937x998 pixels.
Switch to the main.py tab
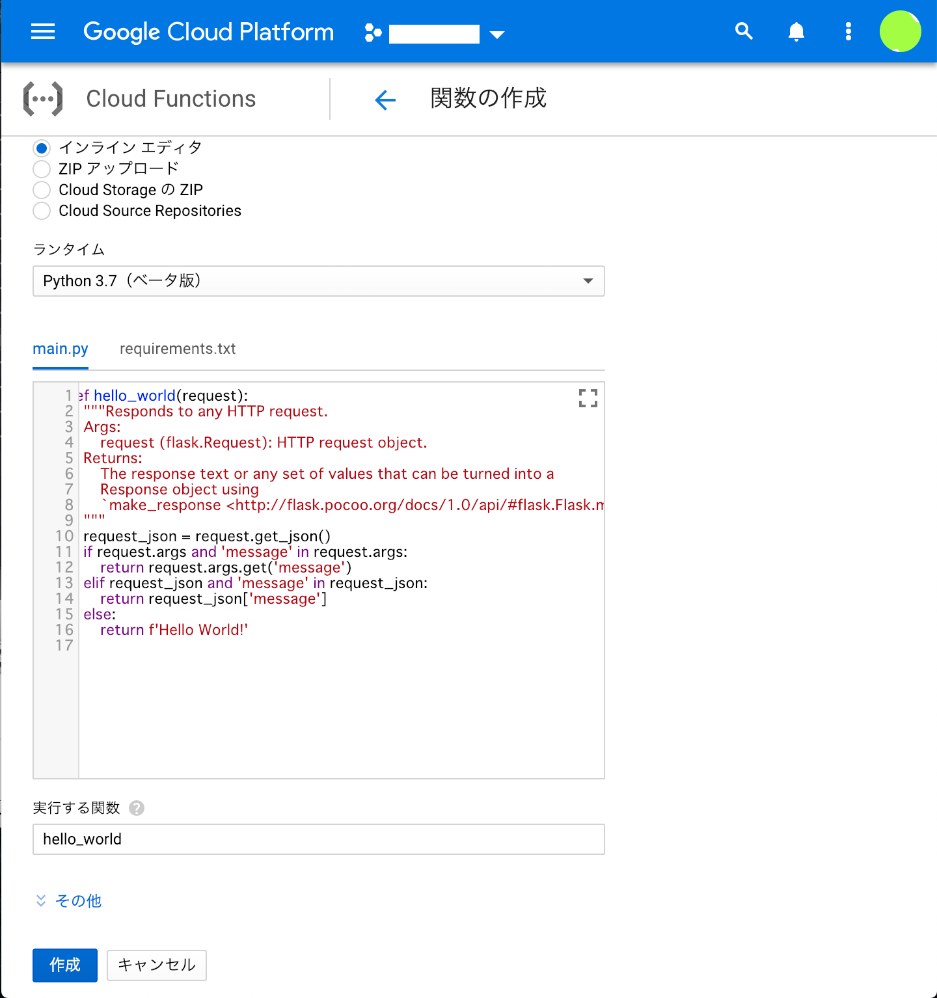(x=61, y=349)
